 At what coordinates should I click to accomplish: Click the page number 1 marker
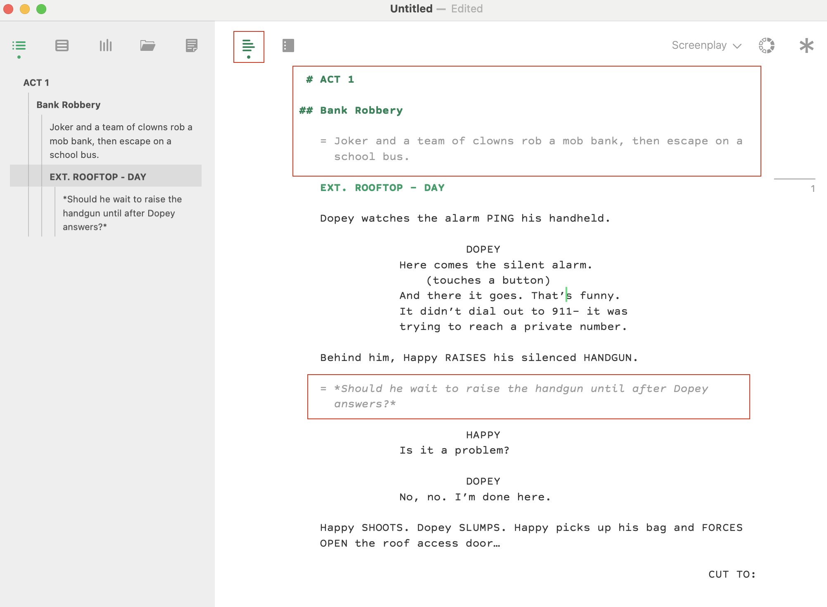pos(813,189)
